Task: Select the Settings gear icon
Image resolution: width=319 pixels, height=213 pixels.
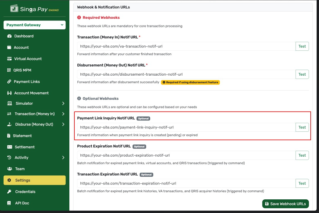Action: pos(10,180)
